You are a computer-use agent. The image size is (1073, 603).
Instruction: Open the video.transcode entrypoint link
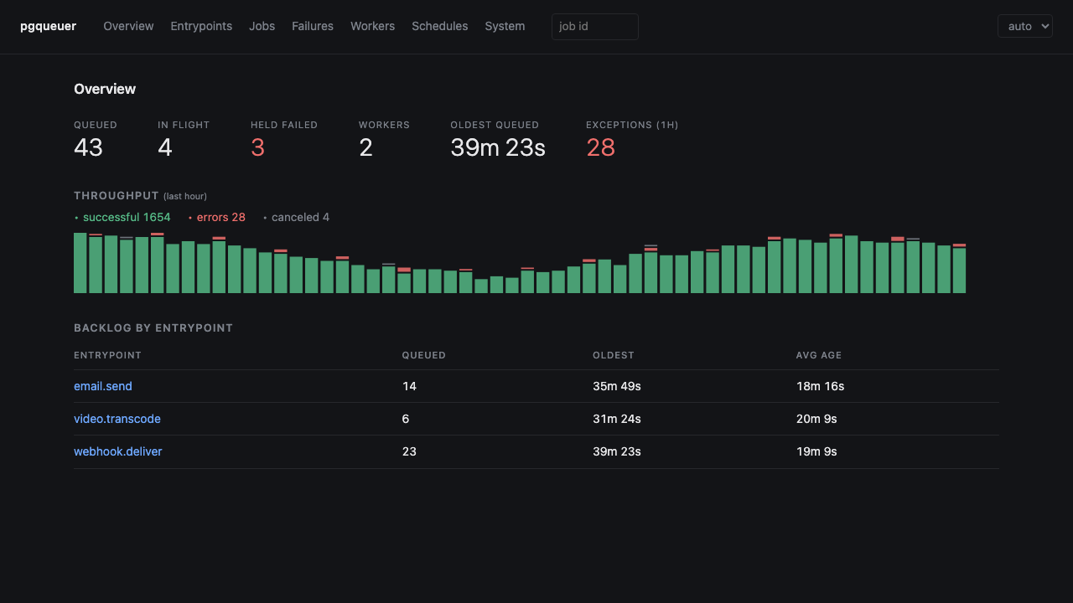pos(117,419)
